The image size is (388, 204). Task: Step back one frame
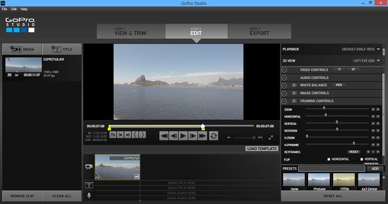pyautogui.click(x=173, y=136)
